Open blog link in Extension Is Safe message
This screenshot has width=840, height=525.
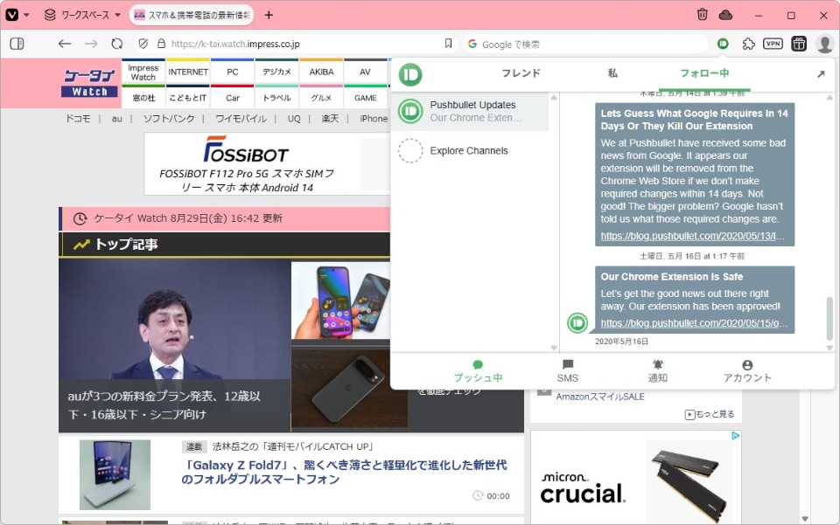(x=694, y=323)
